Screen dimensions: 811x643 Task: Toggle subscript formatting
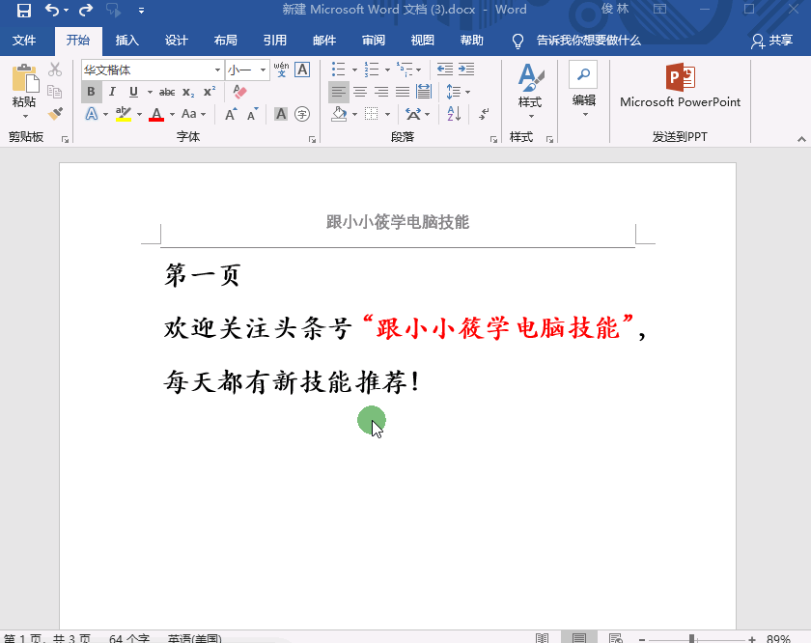[188, 92]
